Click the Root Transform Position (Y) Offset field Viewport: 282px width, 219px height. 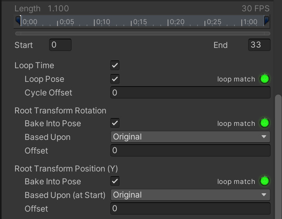click(x=190, y=208)
